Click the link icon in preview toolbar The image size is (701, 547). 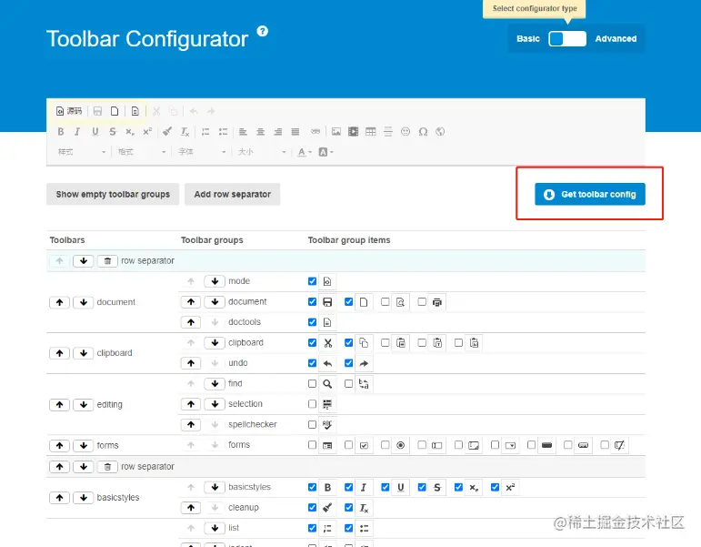[315, 132]
